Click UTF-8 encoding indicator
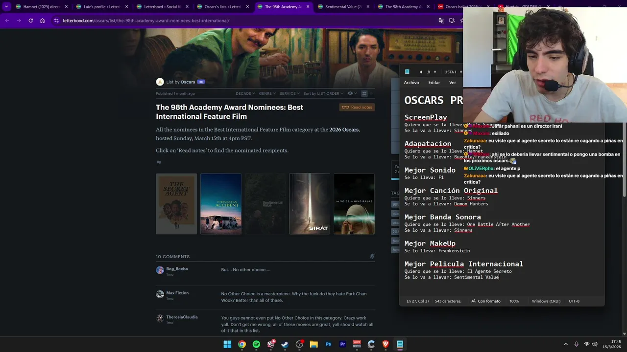Viewport: 627px width, 352px height. [574, 301]
